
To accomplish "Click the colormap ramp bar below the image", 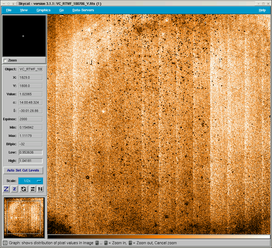I will click(159, 237).
